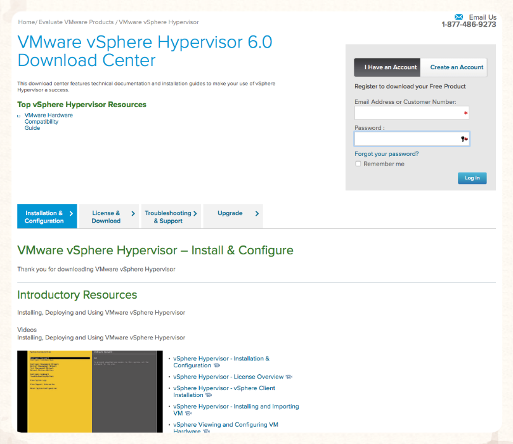
Task: Click video icon beside License Overview link
Action: click(x=289, y=377)
